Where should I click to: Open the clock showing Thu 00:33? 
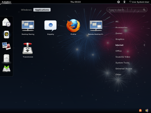point(75,2)
